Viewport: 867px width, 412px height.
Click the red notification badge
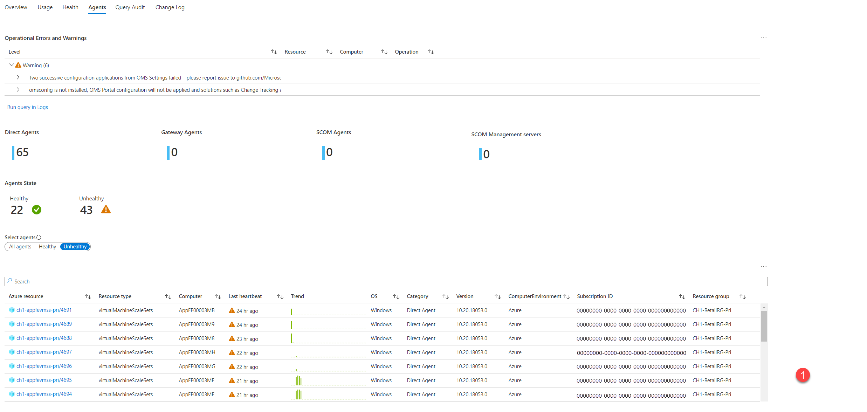point(802,375)
